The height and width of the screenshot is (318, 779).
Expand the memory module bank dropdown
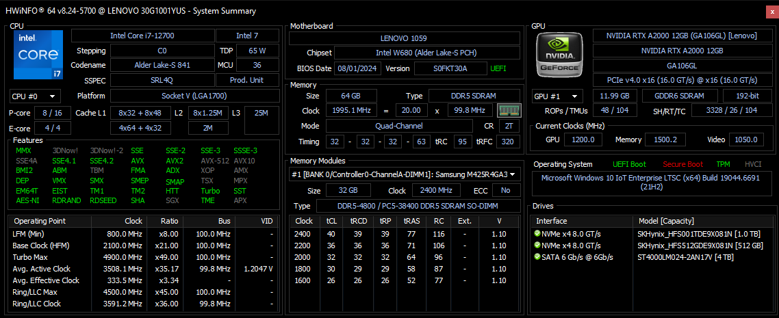405,174
